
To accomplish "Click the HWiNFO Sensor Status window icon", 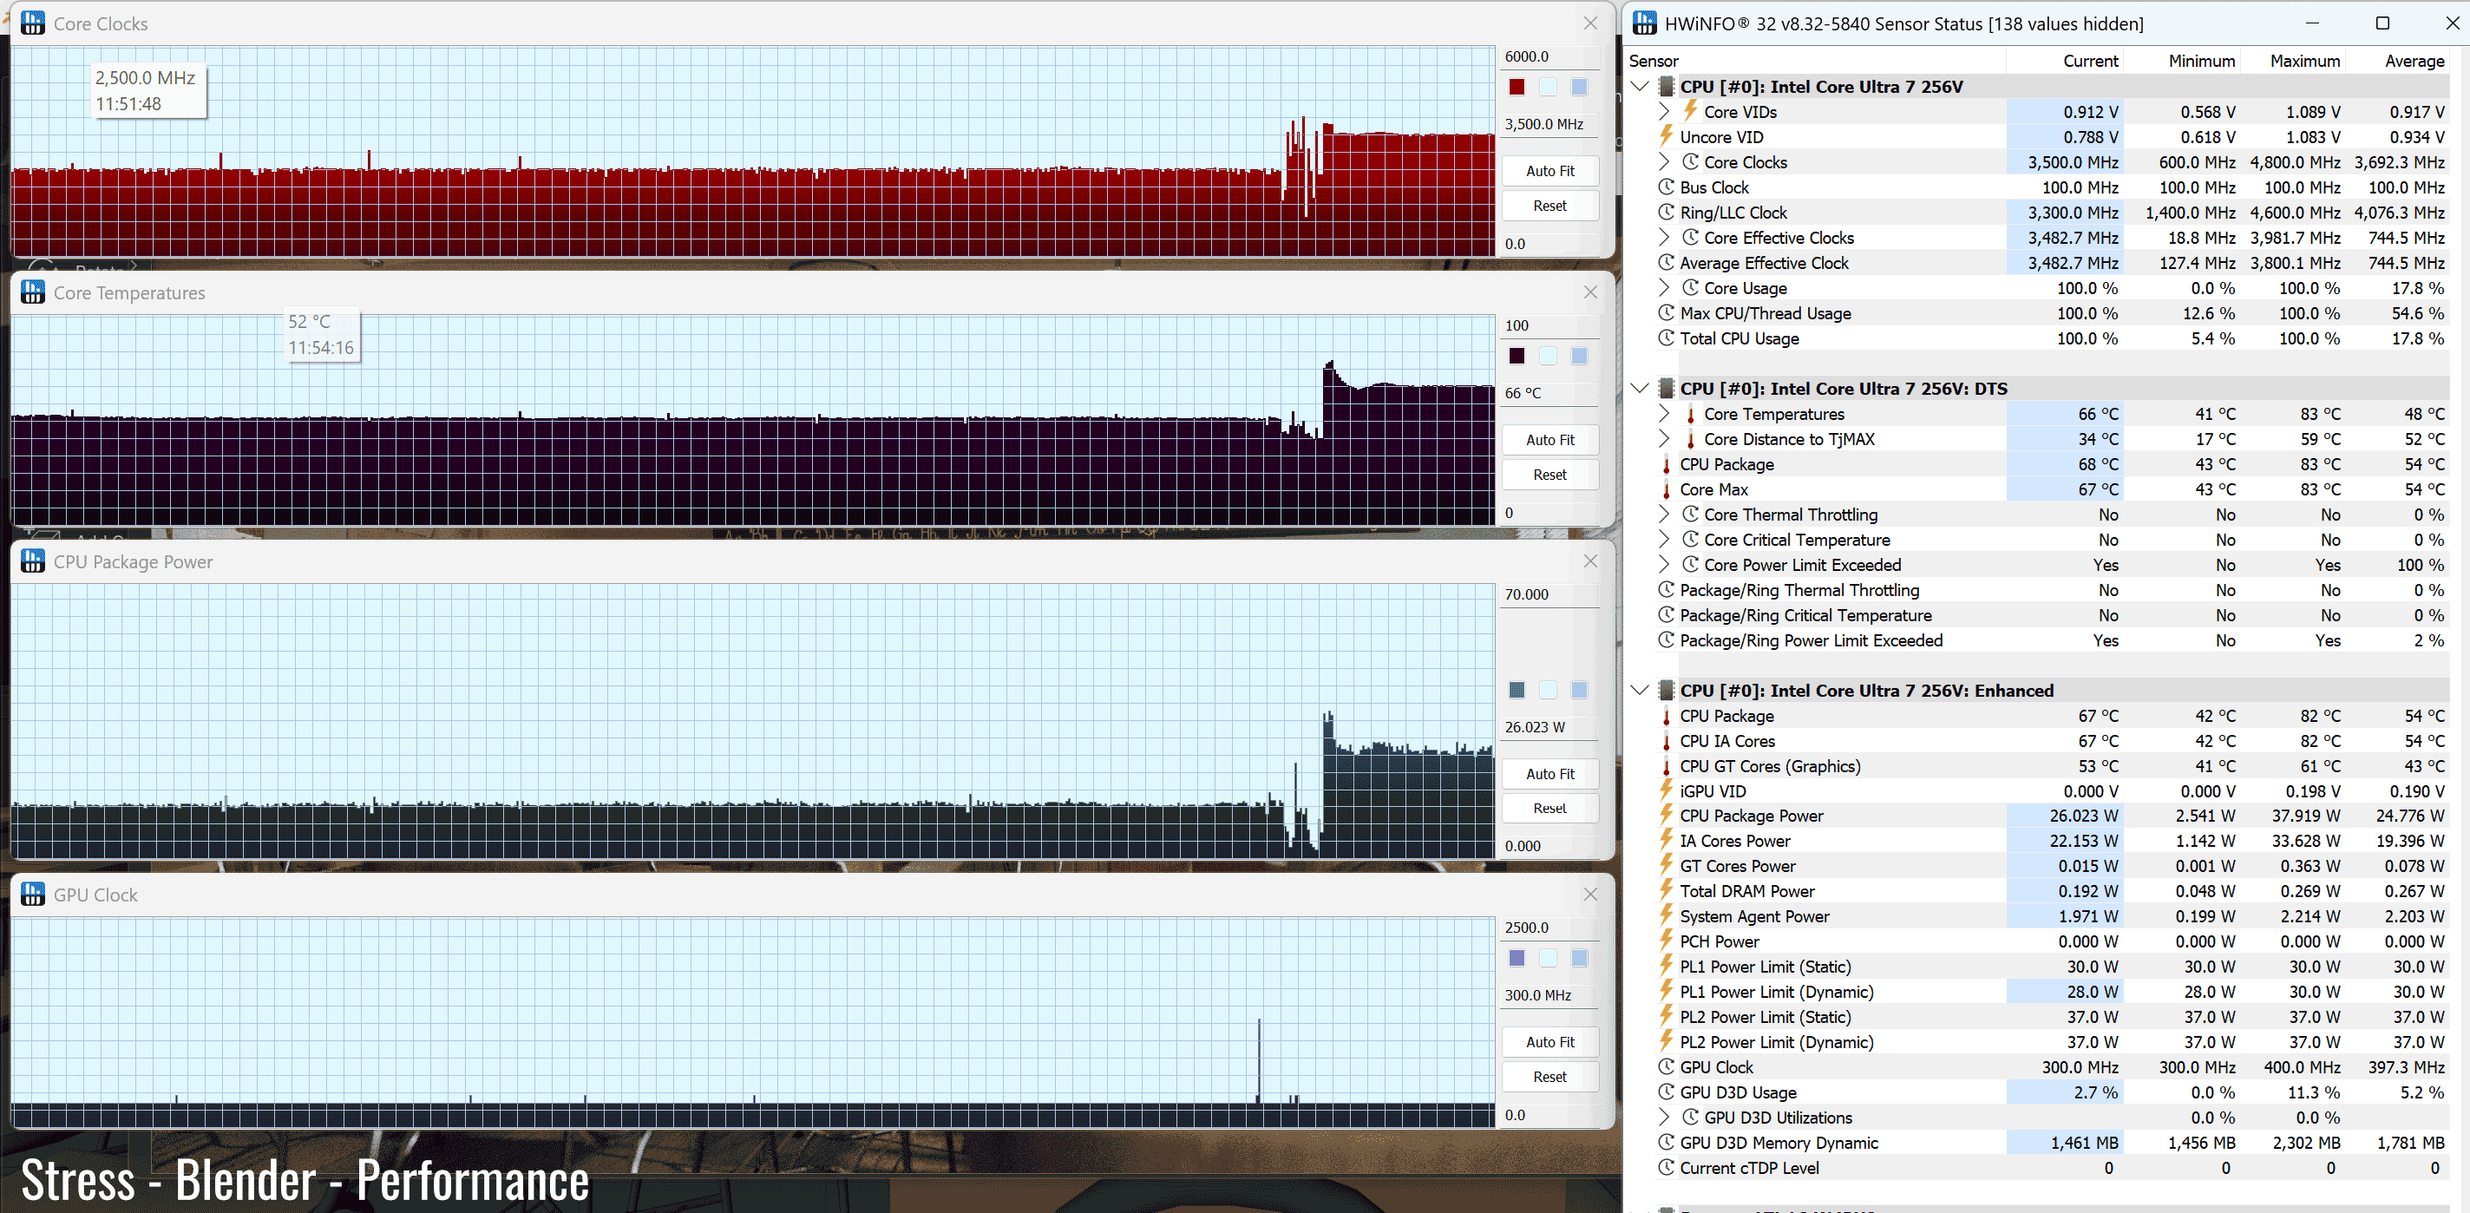I will 1644,23.
